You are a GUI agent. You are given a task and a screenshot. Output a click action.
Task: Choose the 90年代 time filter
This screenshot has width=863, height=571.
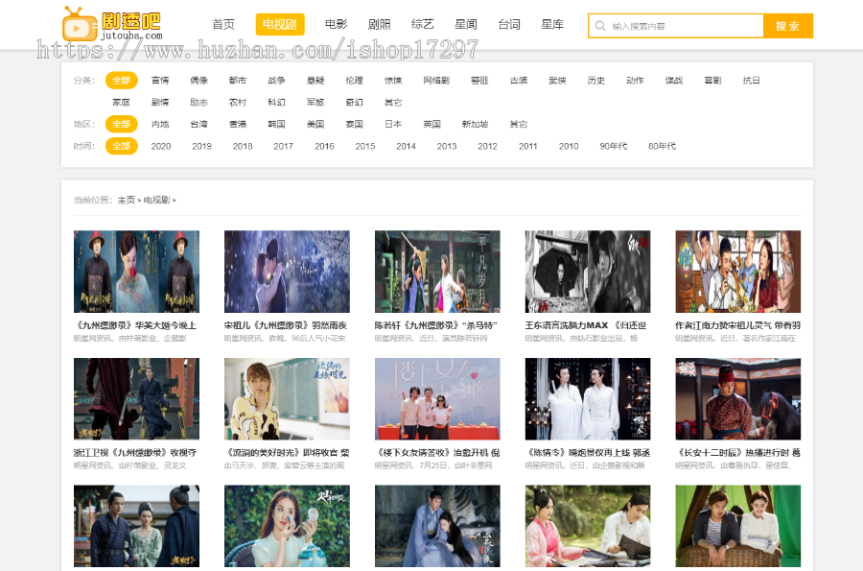(x=614, y=146)
